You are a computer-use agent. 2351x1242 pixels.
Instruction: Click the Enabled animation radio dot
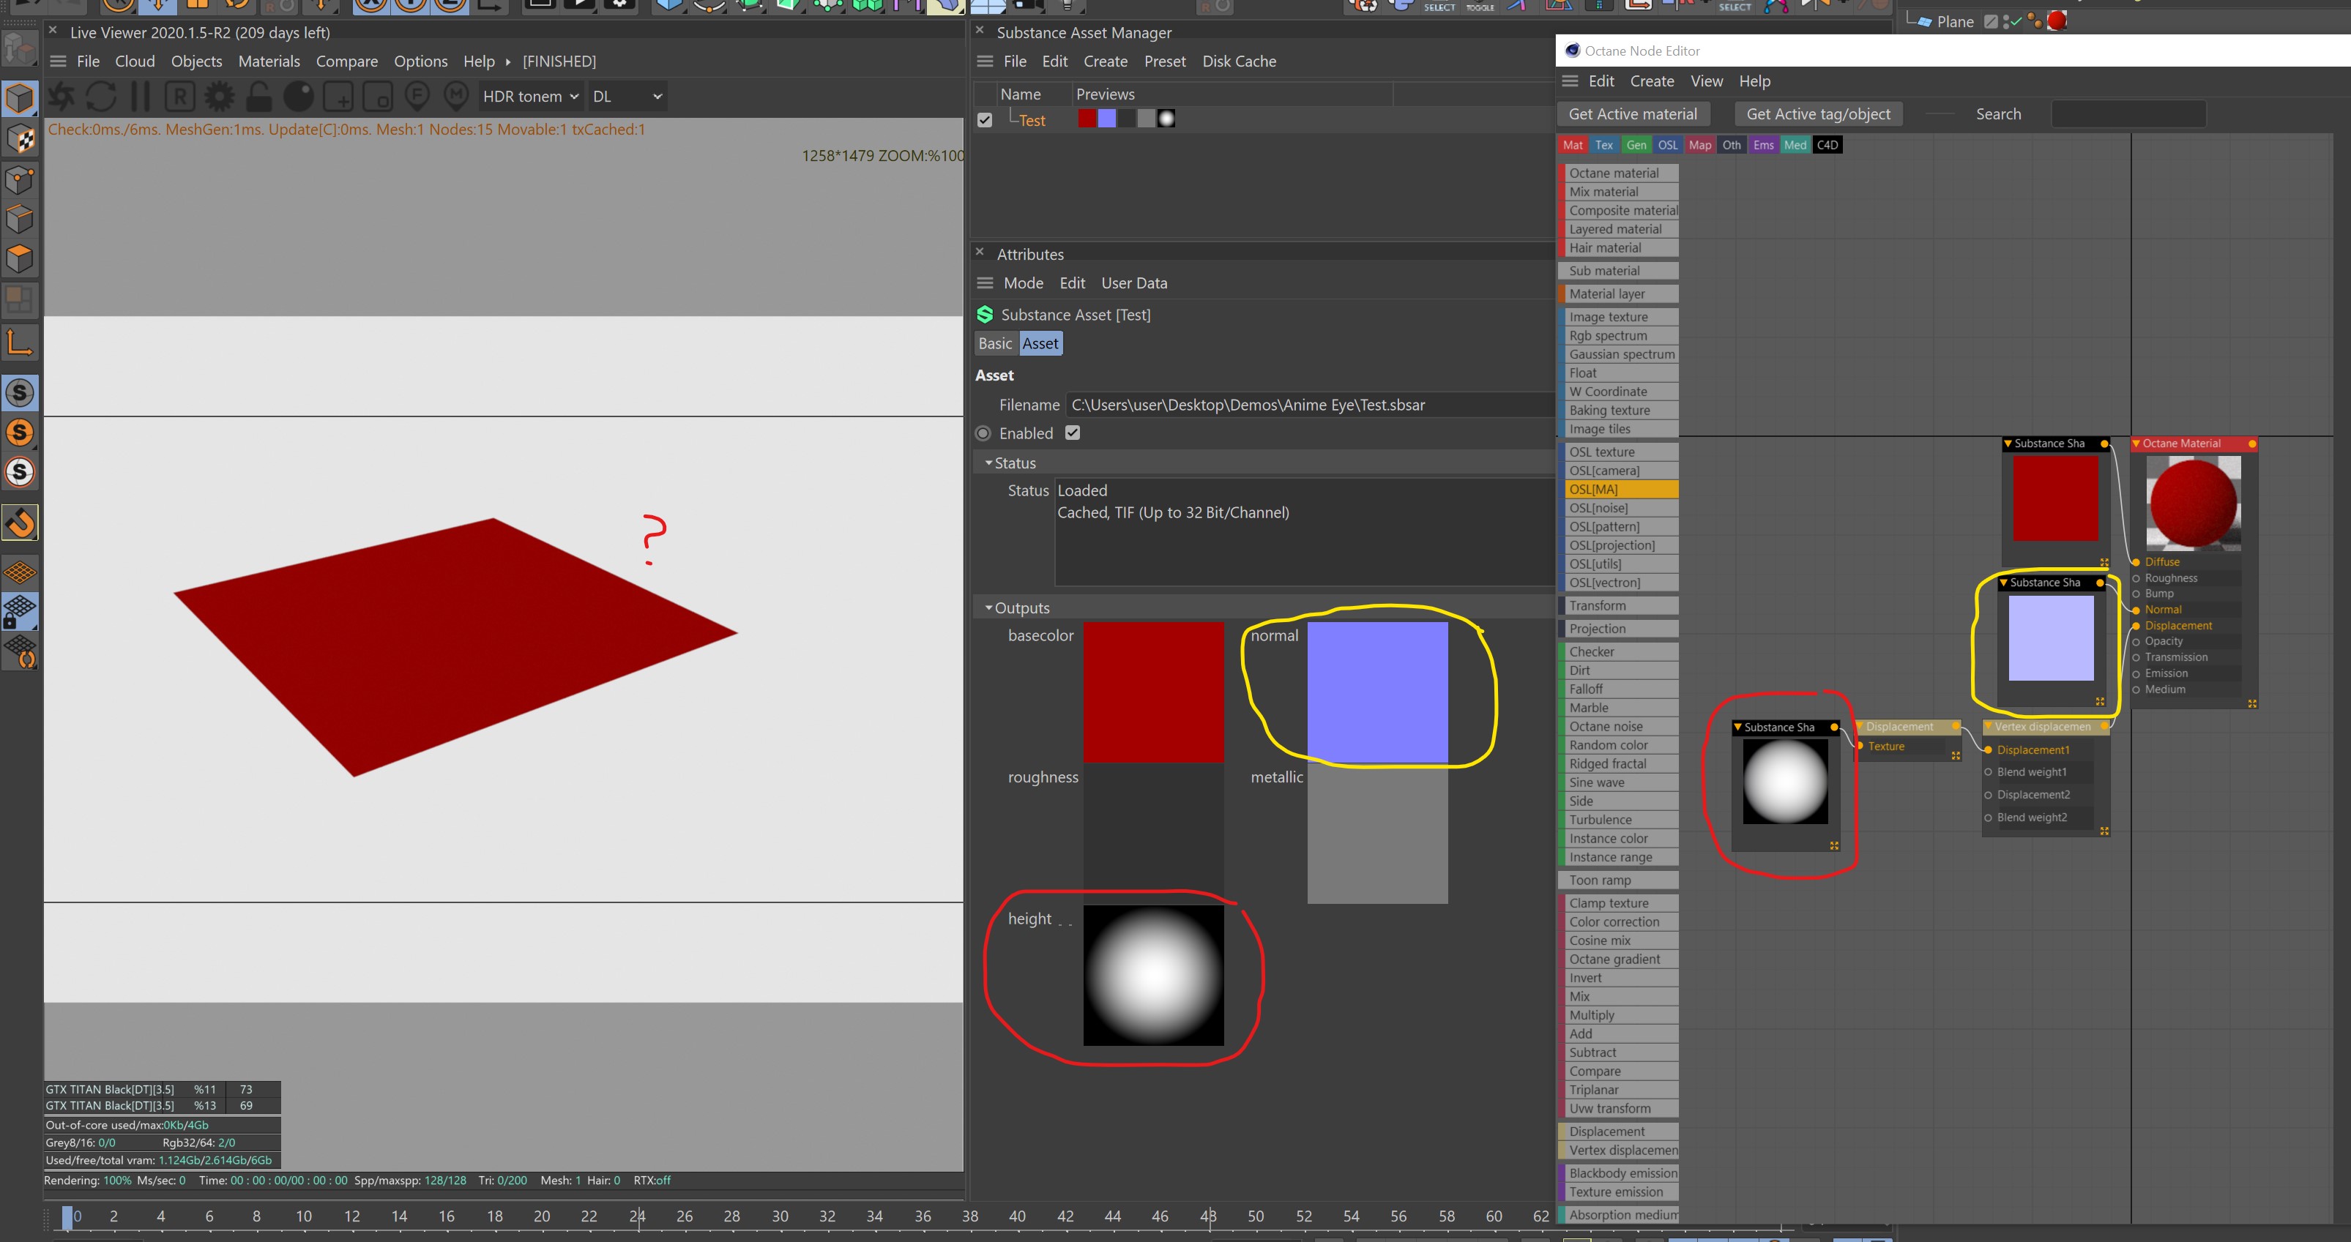pyautogui.click(x=983, y=433)
